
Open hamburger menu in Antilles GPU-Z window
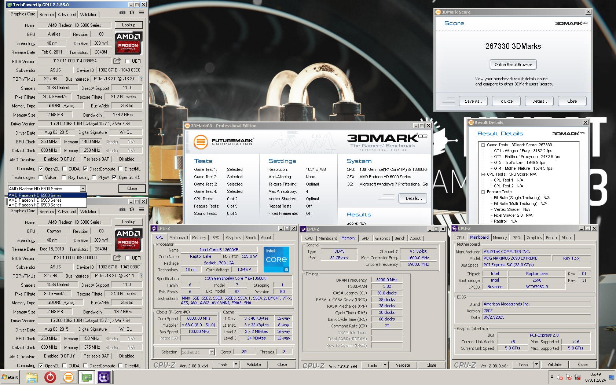click(141, 12)
